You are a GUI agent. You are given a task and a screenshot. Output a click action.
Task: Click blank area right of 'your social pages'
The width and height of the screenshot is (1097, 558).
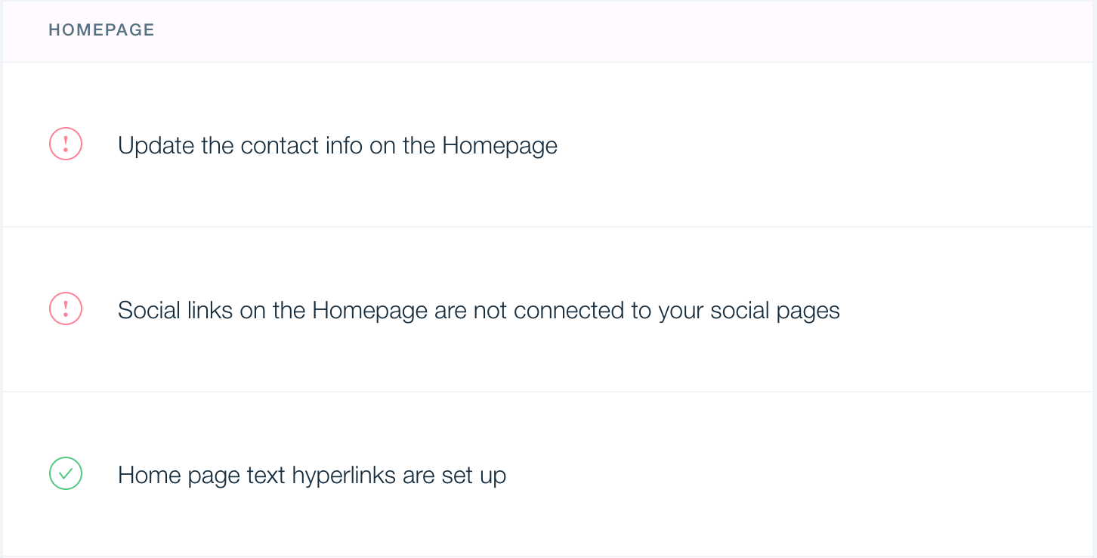pyautogui.click(x=967, y=309)
